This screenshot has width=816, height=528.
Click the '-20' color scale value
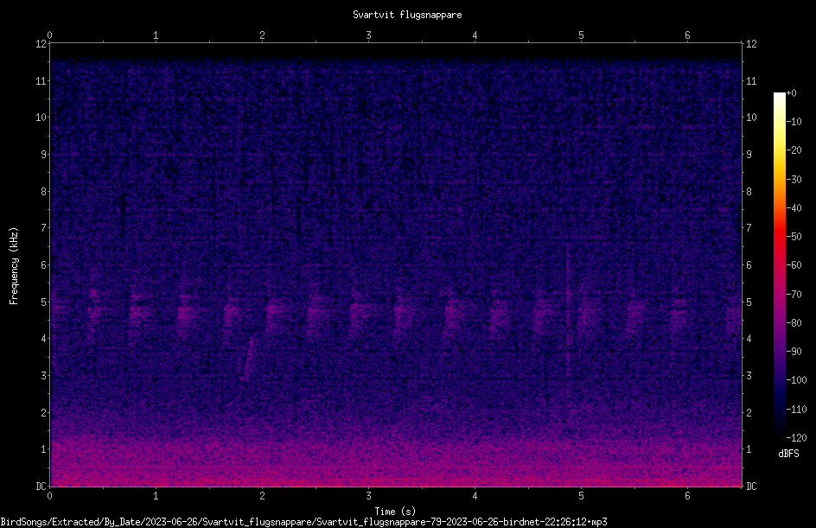794,150
